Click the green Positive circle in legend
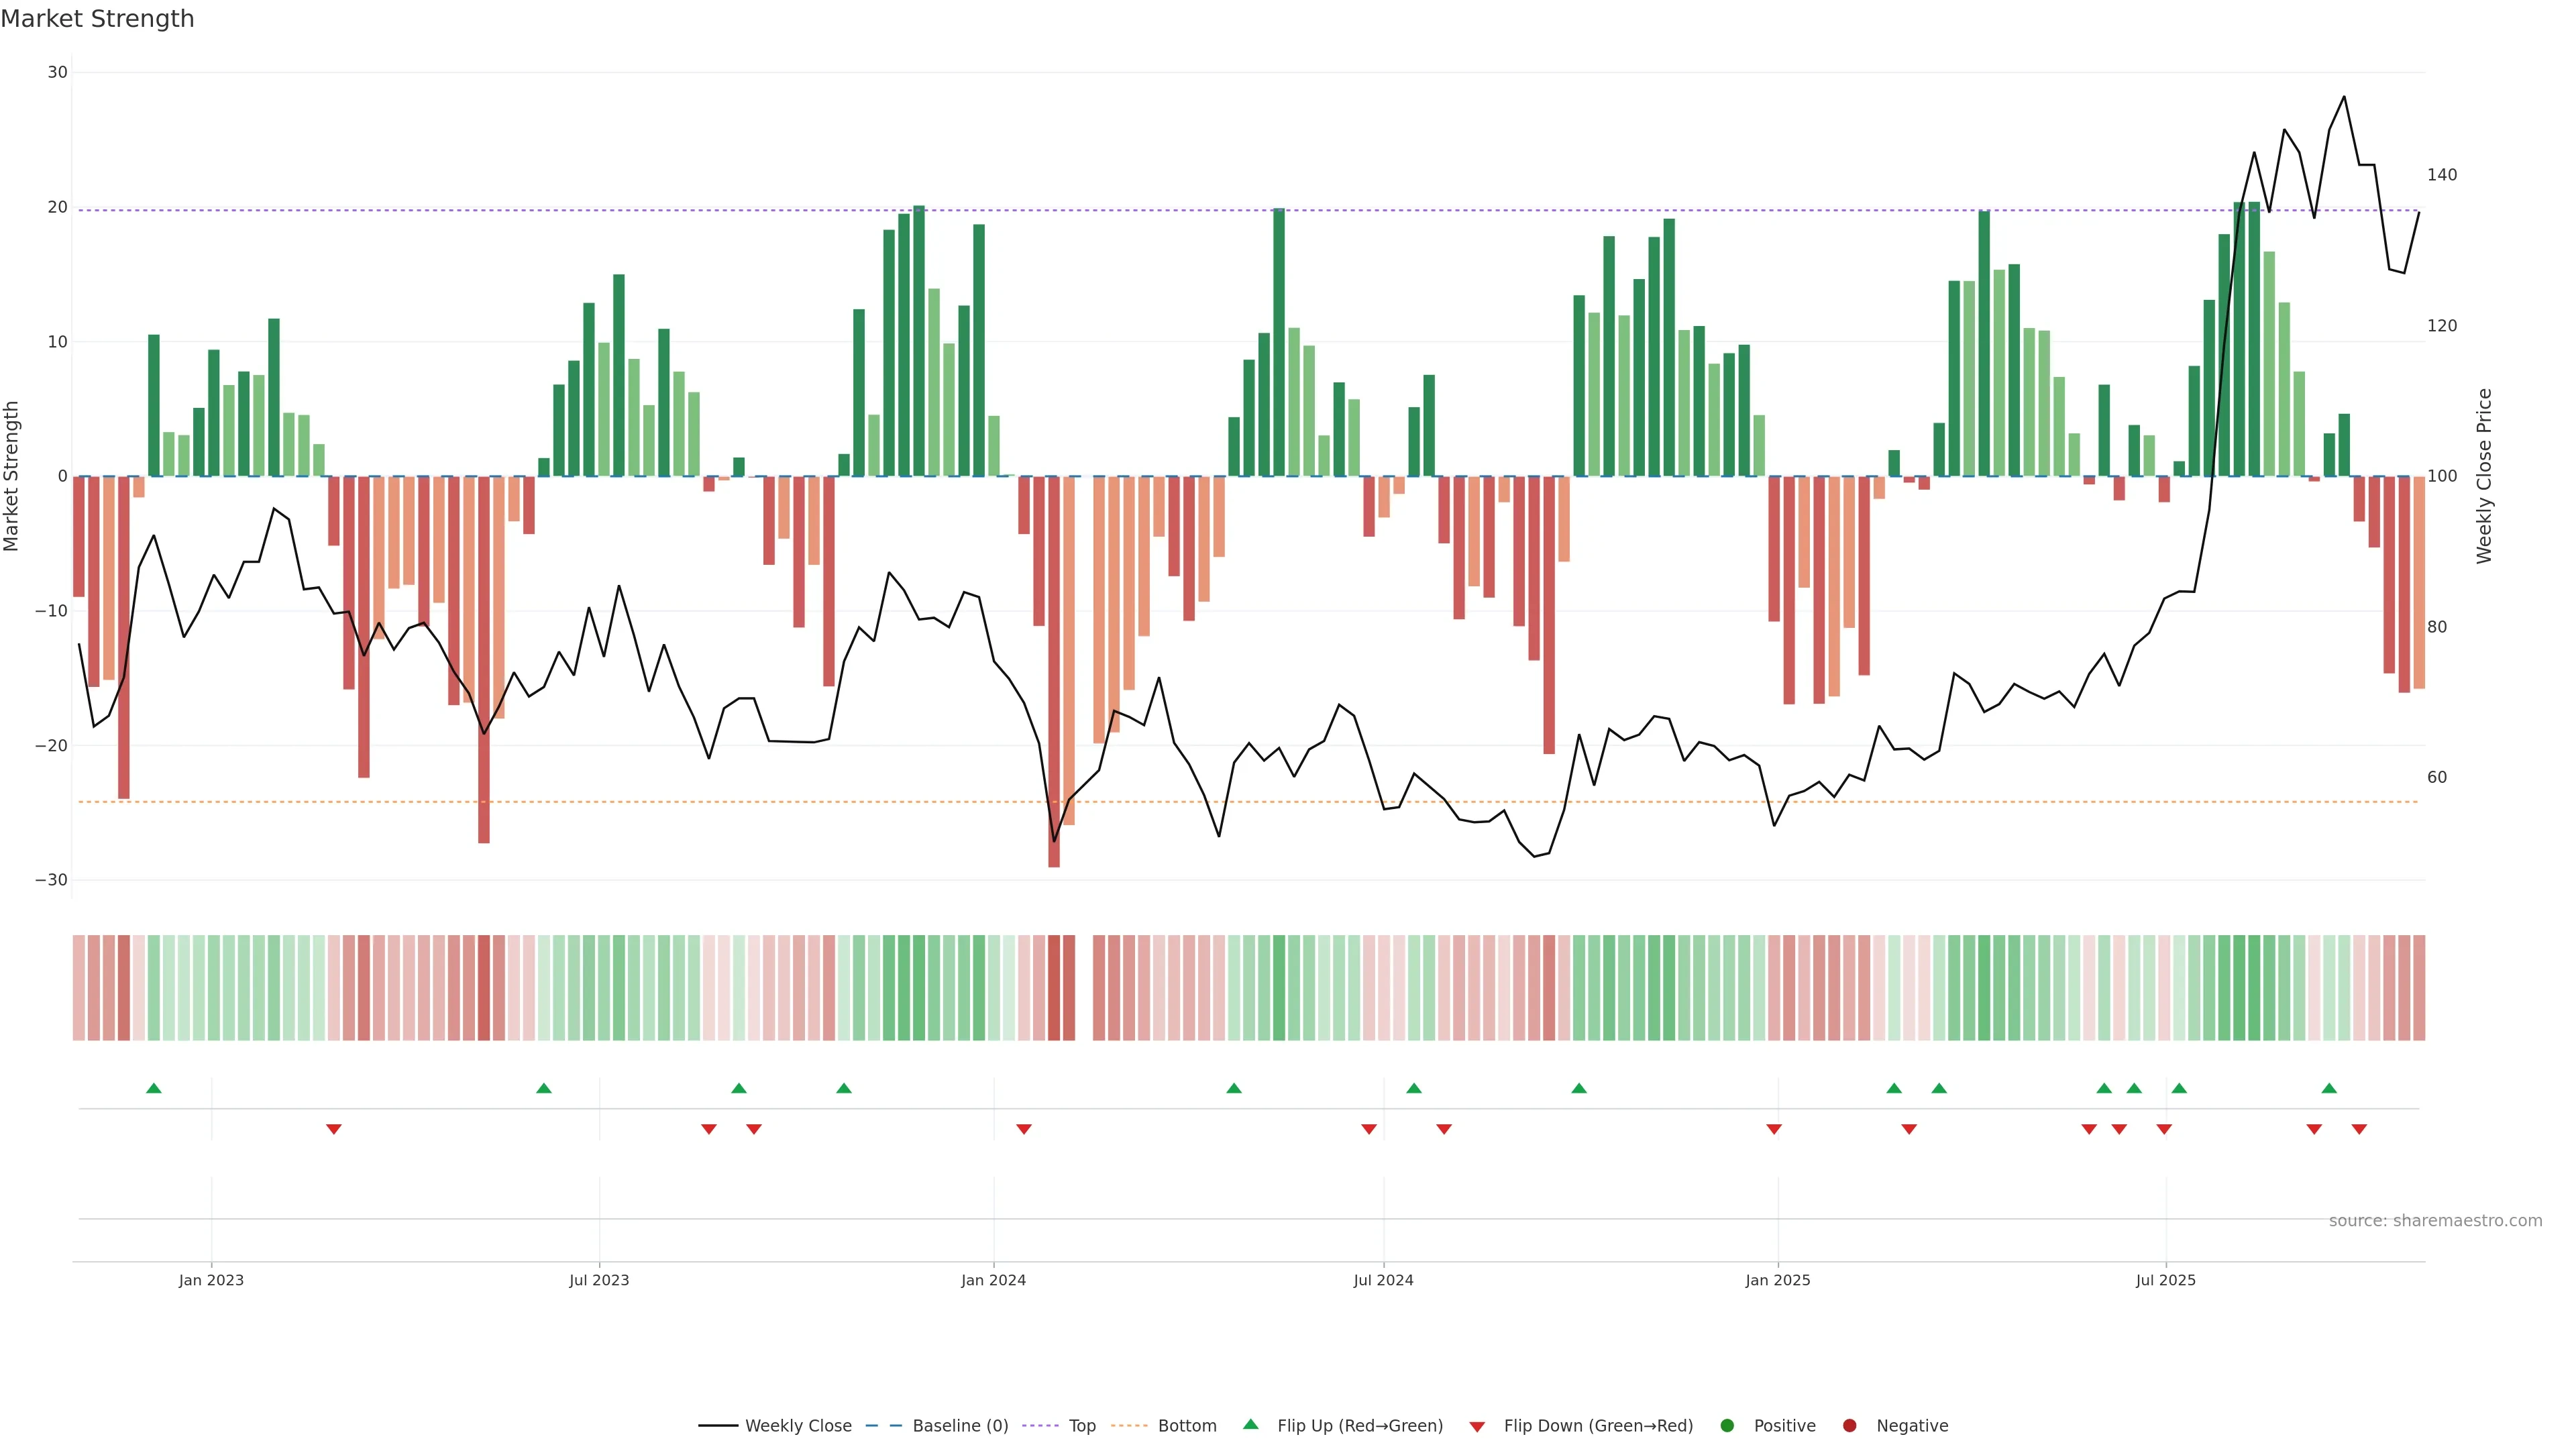This screenshot has height=1449, width=2576. [x=1727, y=1425]
